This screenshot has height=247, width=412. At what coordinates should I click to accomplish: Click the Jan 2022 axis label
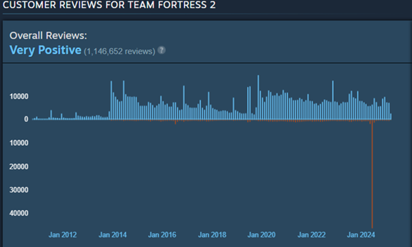click(x=311, y=235)
